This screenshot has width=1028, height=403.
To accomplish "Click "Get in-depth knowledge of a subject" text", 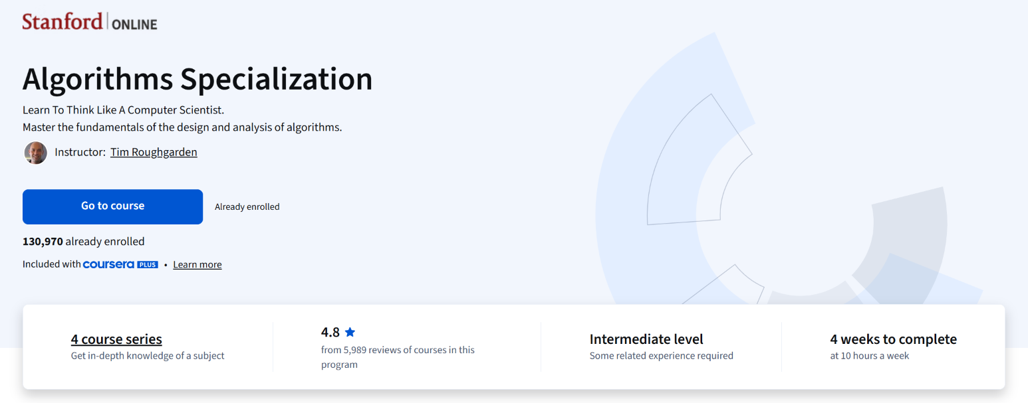I will click(148, 356).
